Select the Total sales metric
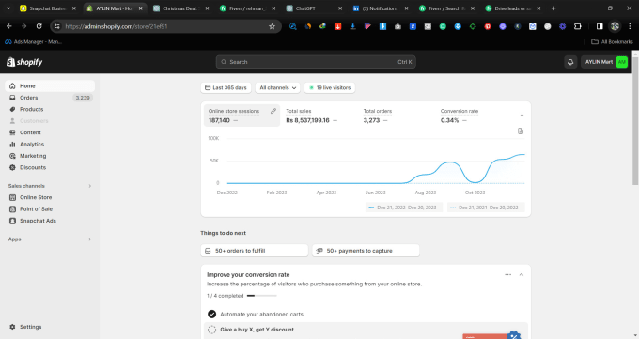This screenshot has width=639, height=339. [311, 116]
